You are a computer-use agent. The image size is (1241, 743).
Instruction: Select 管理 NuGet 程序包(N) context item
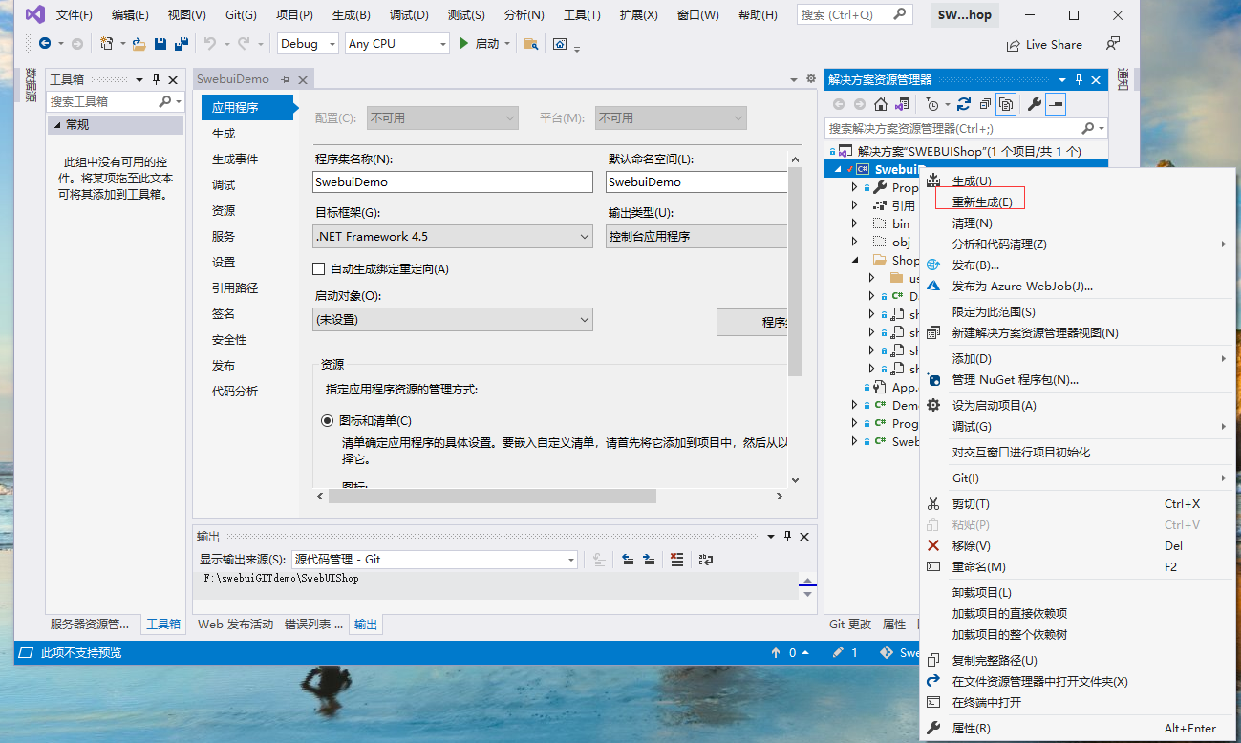click(x=1016, y=380)
